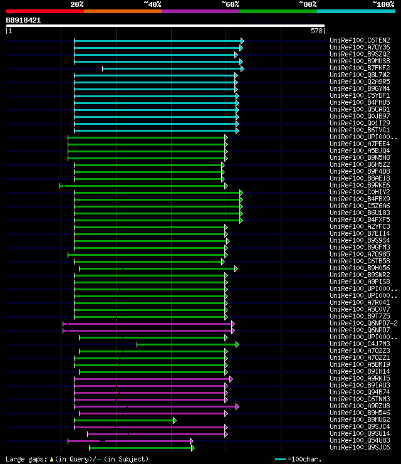This screenshot has width=401, height=464.
Task: Click the purple ~60% identity legend segment
Action: tap(200, 11)
